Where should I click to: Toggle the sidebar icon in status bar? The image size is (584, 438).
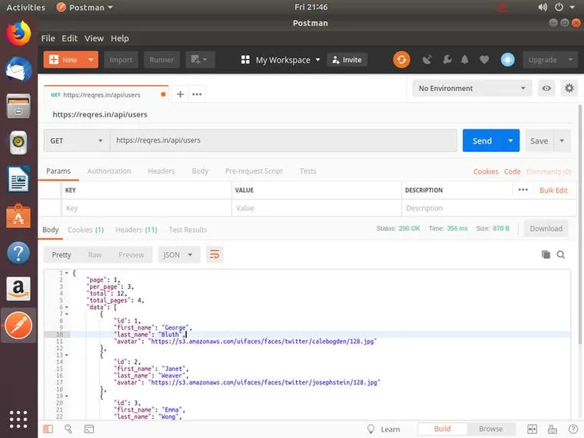pyautogui.click(x=48, y=429)
